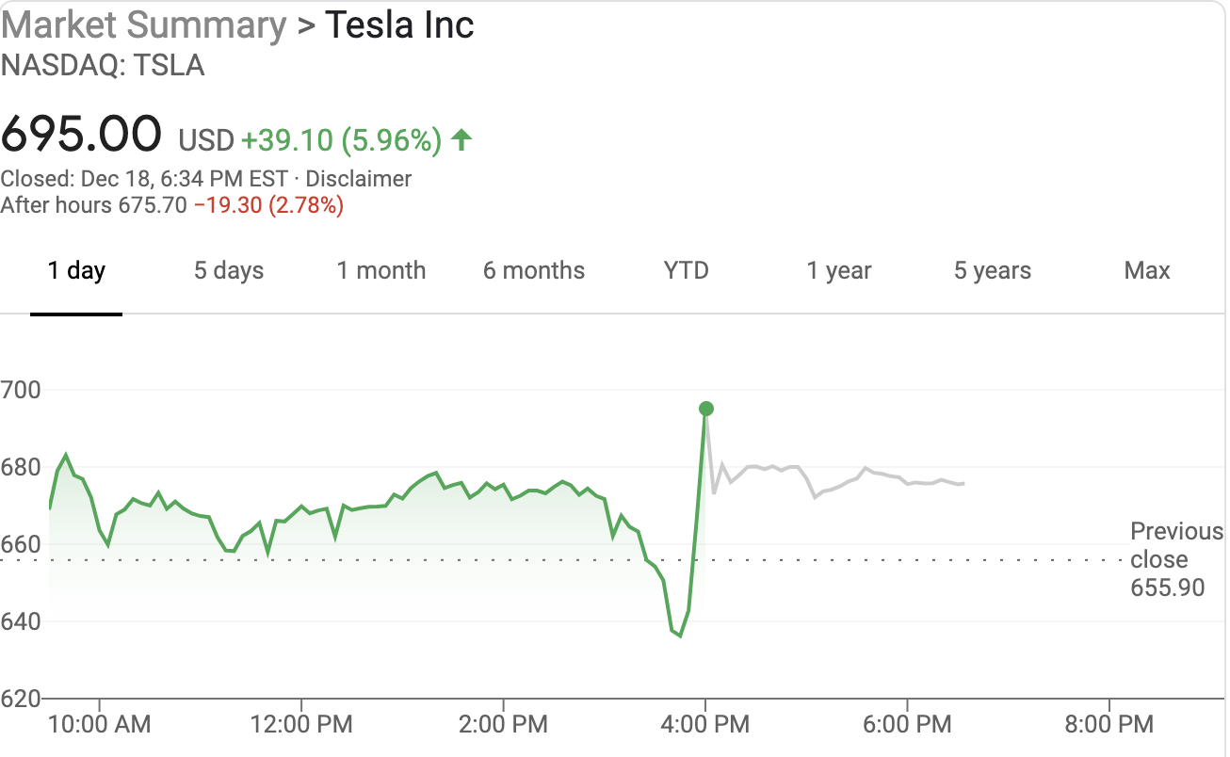1230x757 pixels.
Task: Click the +39.10 (5.96%) change text
Action: pos(341,141)
